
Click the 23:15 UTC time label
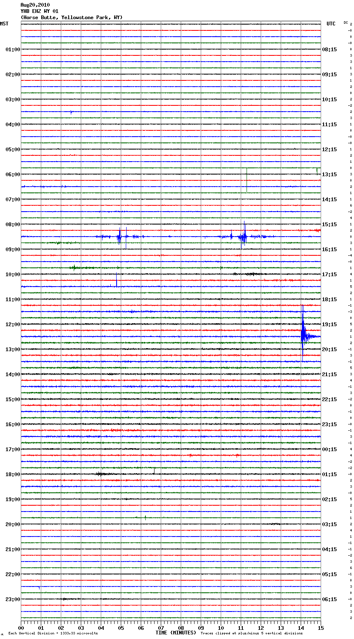[x=329, y=424]
